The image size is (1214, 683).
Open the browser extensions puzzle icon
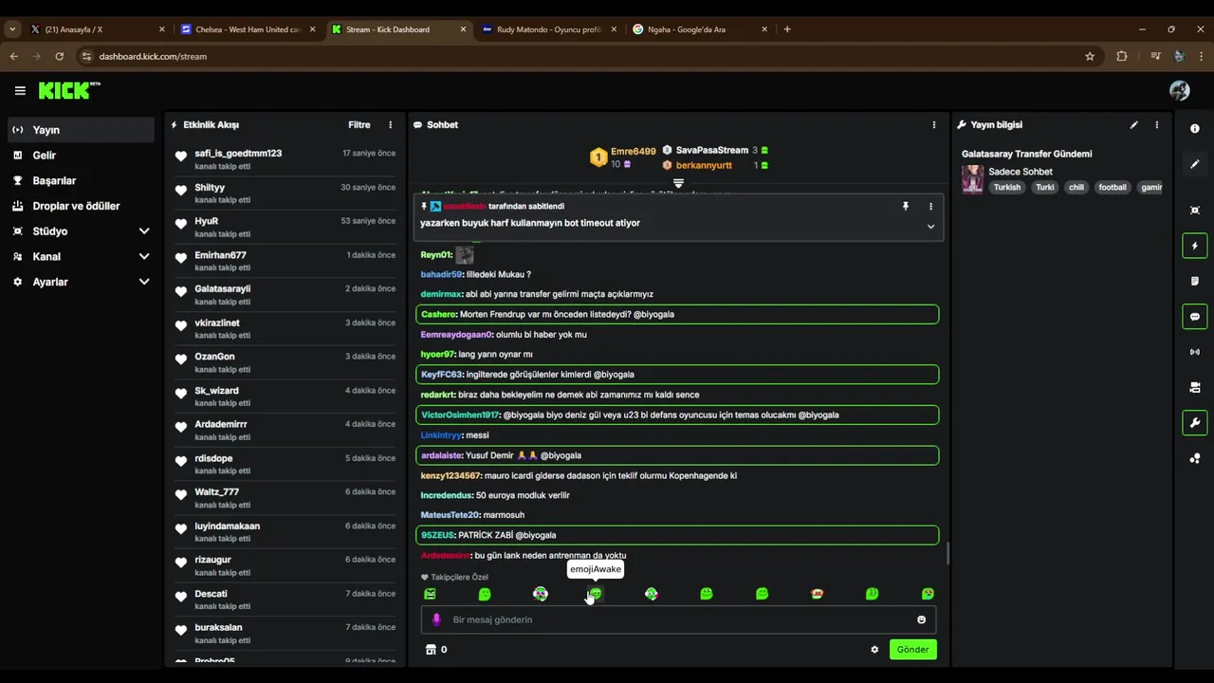tap(1122, 56)
